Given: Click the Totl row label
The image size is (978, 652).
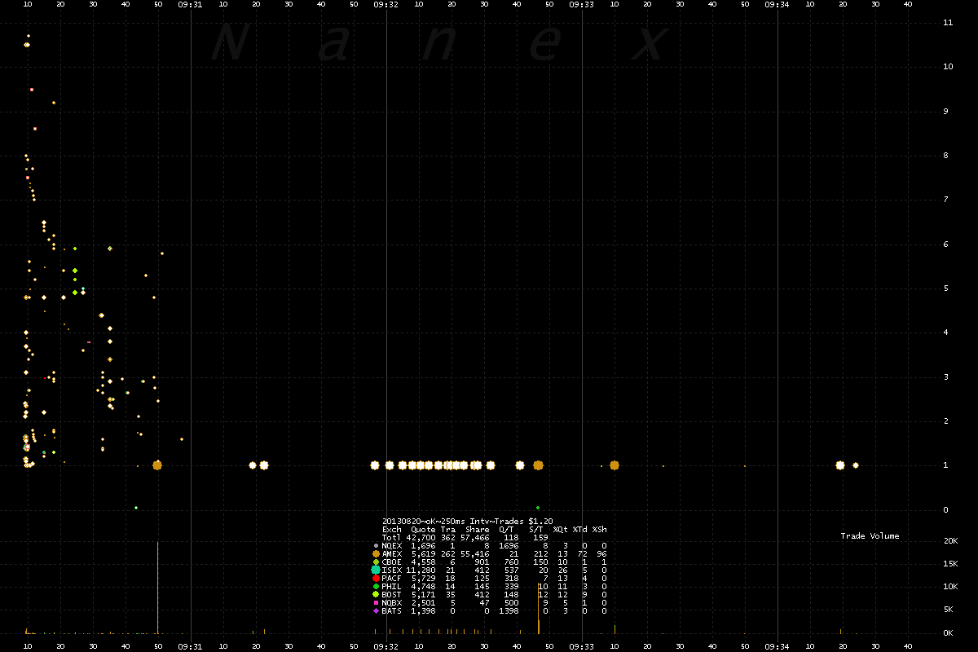Looking at the screenshot, I should point(392,537).
